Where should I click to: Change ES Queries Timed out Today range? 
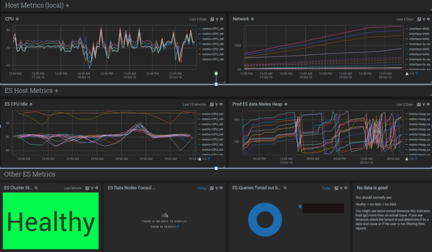(x=326, y=188)
